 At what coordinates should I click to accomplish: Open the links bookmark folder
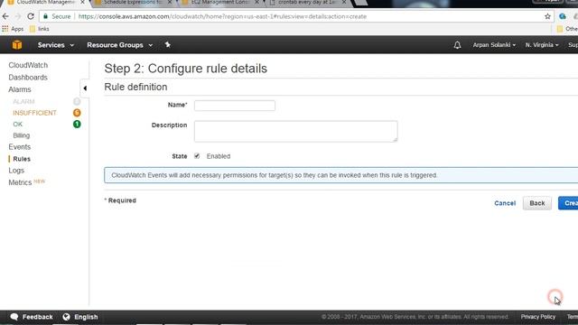[x=40, y=29]
